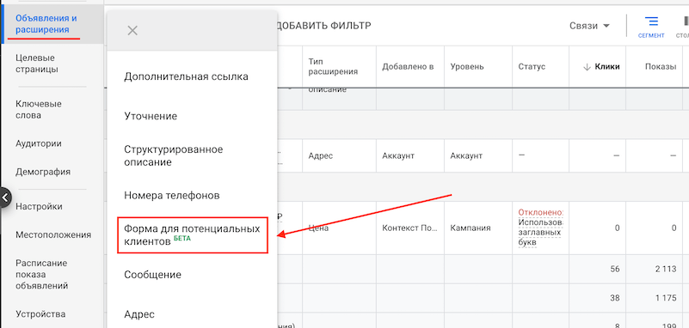
Task: Sort by Клики column header
Action: click(601, 67)
